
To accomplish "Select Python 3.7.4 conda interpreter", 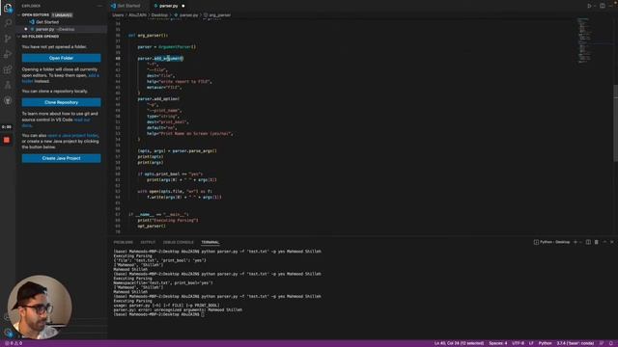I will coord(576,343).
